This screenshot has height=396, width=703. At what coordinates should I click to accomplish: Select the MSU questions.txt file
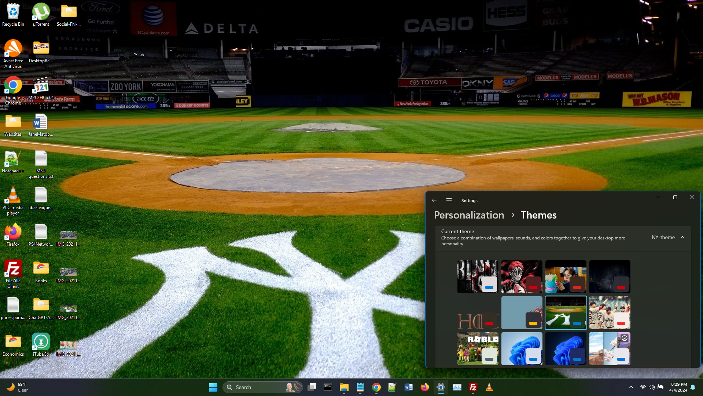[41, 164]
